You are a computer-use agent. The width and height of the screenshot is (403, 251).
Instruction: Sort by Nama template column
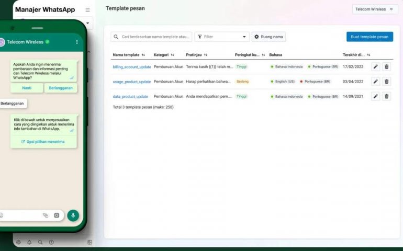point(143,55)
